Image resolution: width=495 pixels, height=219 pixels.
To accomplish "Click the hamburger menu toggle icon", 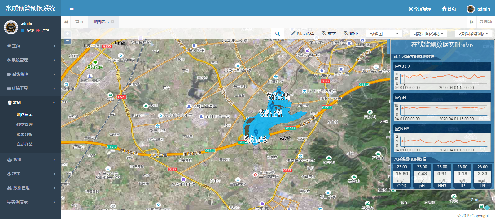I will tap(72, 8).
